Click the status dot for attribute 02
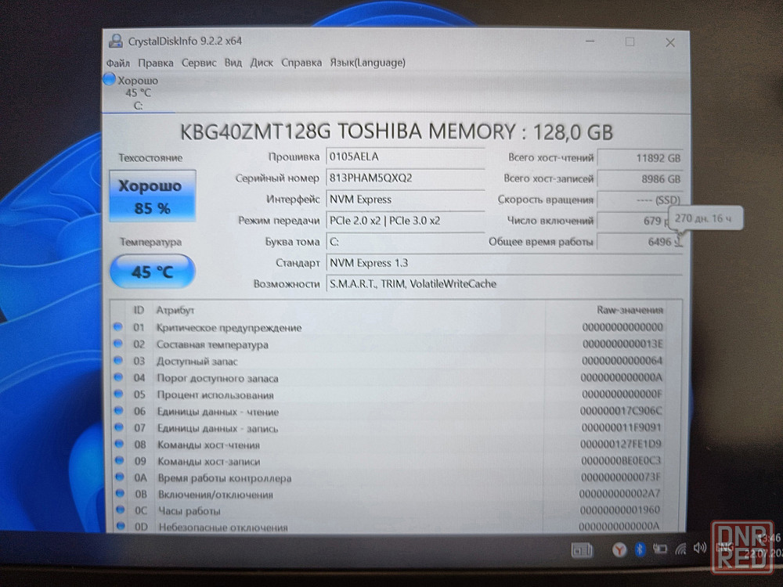The width and height of the screenshot is (783, 587). click(x=118, y=344)
